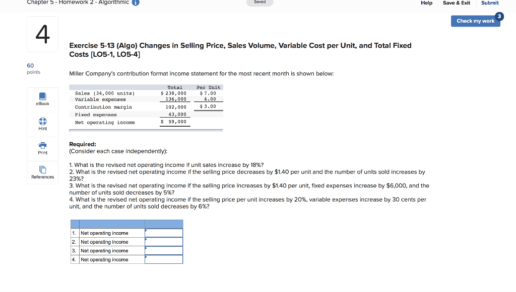Click the question number 4 box
The height and width of the screenshot is (292, 516).
click(42, 34)
